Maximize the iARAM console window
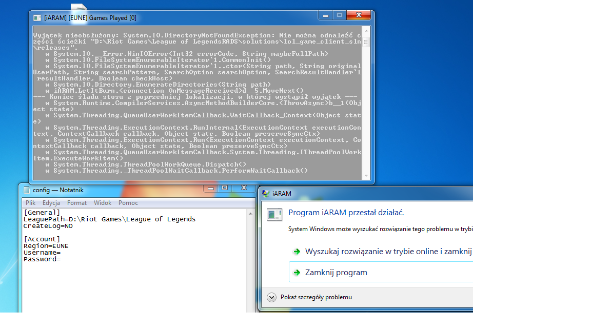The image size is (591, 332). click(340, 15)
